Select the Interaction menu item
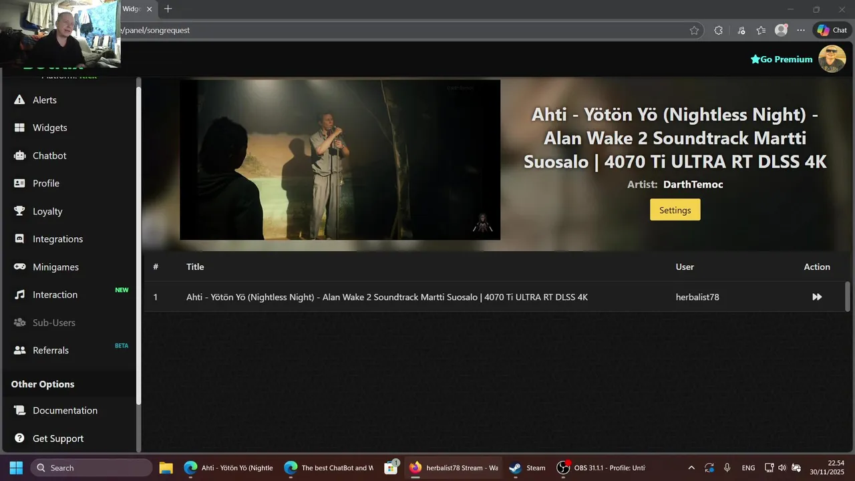This screenshot has height=481, width=855. pyautogui.click(x=55, y=295)
